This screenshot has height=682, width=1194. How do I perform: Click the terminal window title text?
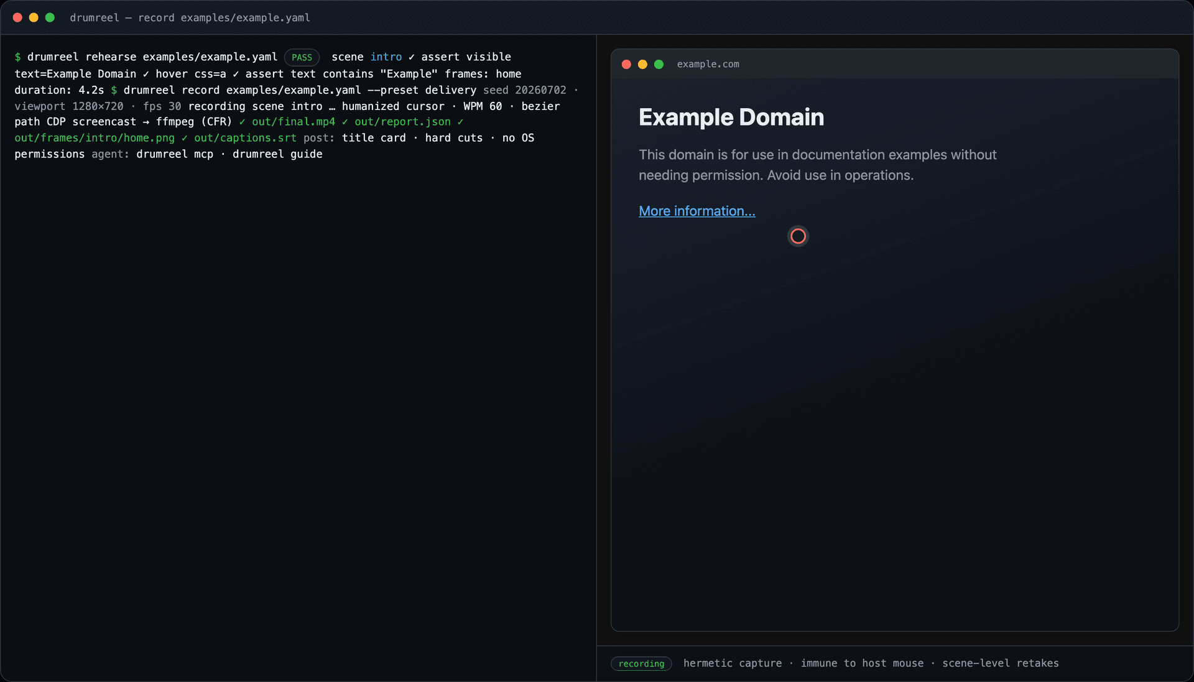tap(190, 17)
